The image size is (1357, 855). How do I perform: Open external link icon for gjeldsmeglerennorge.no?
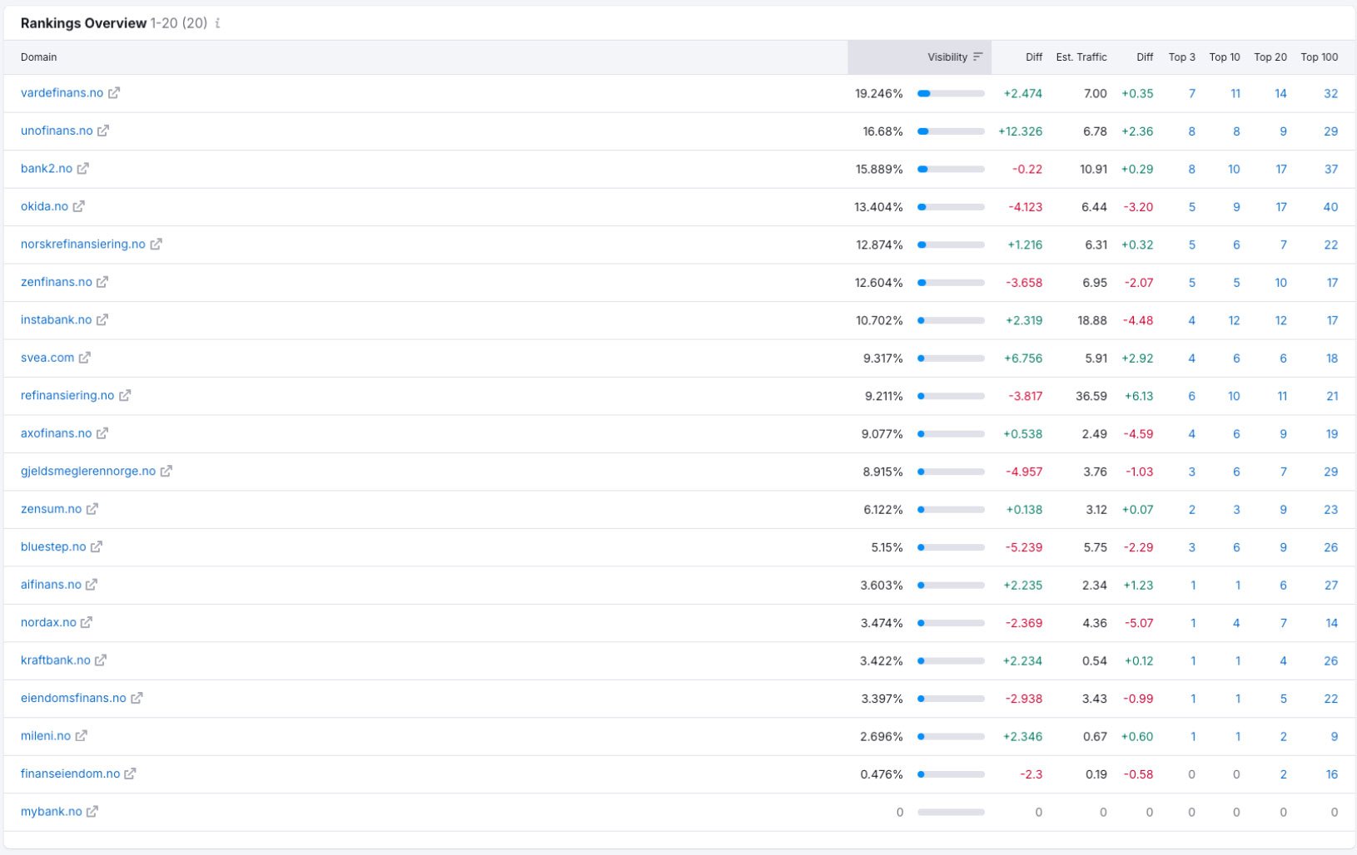[167, 472]
